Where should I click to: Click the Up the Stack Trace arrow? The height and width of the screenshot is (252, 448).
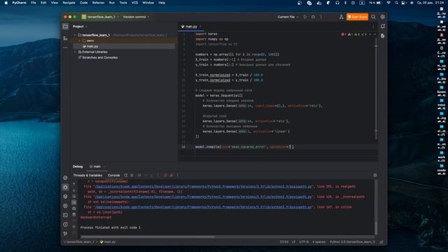click(74, 183)
